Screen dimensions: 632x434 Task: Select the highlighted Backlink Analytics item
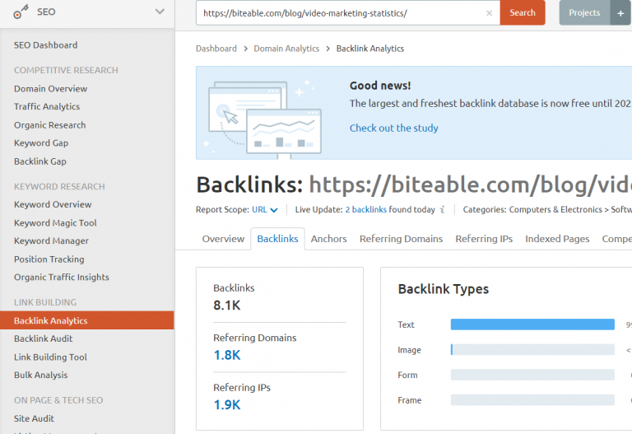pyautogui.click(x=86, y=320)
